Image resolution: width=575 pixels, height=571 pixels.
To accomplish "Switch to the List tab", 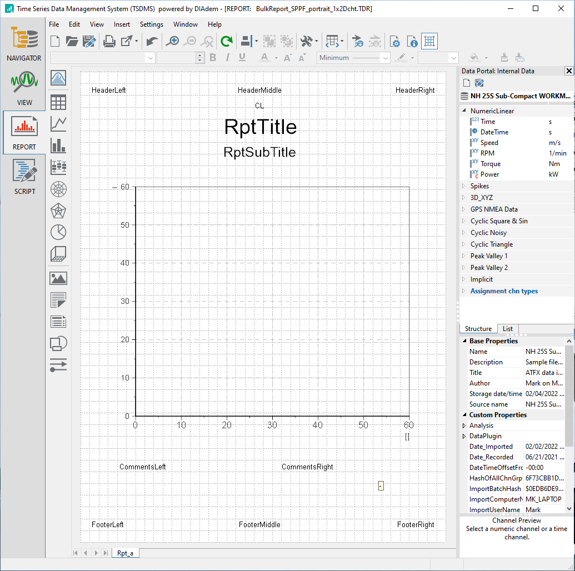I will tap(507, 329).
